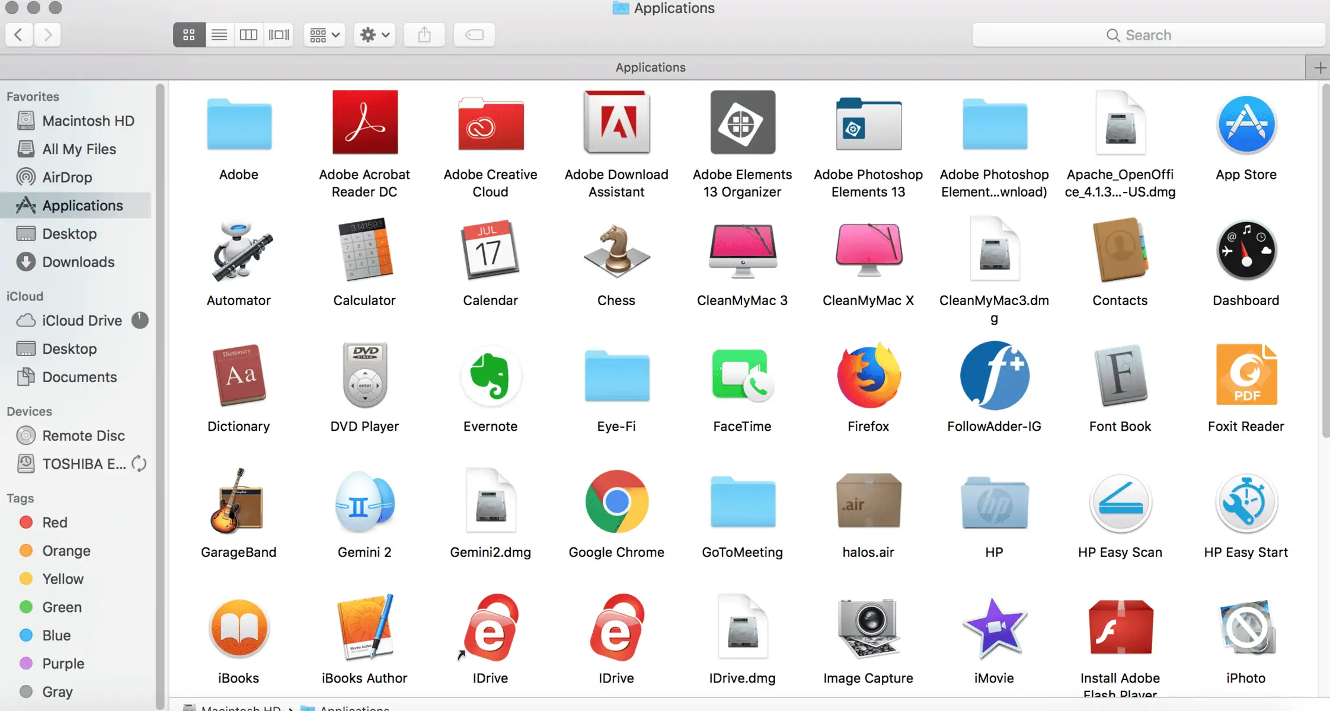Open Macintosh HD in sidebar
This screenshot has height=711, width=1330.
76,121
